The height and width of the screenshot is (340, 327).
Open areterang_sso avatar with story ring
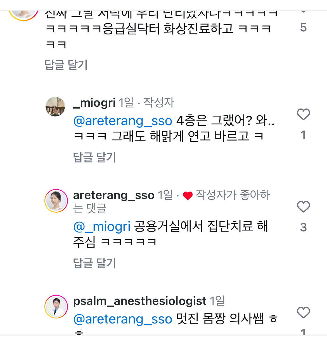pos(56,201)
